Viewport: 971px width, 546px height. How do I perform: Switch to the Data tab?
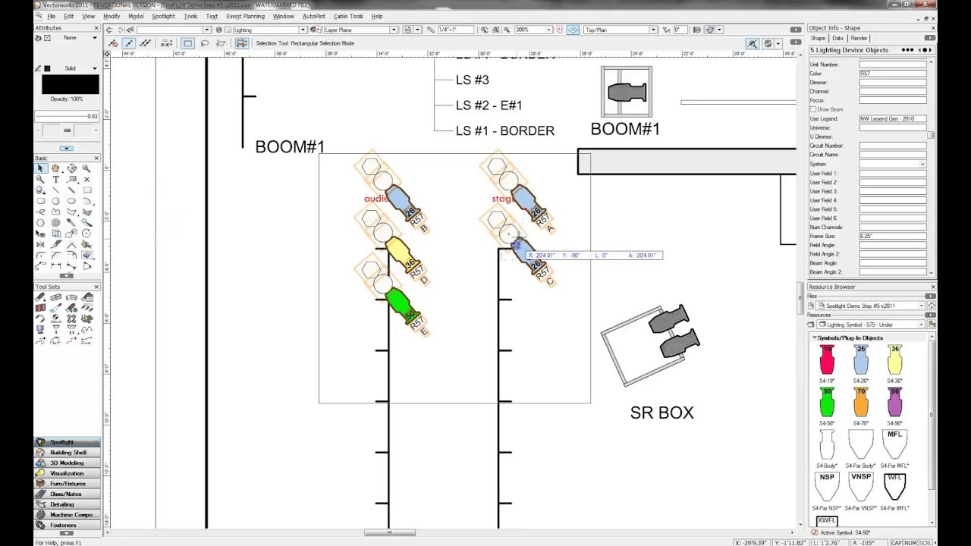tap(837, 38)
